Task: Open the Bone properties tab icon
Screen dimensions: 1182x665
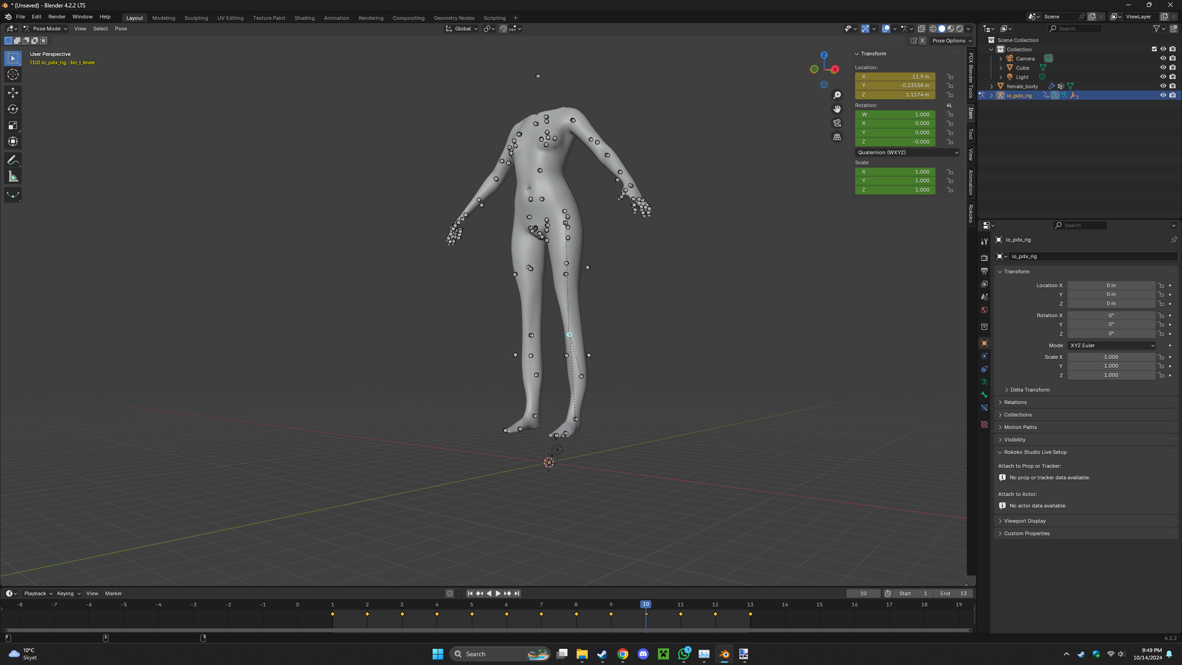Action: click(x=984, y=395)
